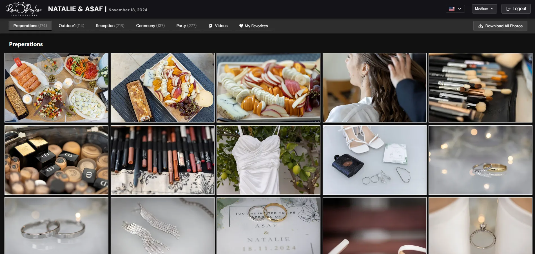The width and height of the screenshot is (535, 254).
Task: Select the video camera icon beside Videos
Action: pos(210,26)
